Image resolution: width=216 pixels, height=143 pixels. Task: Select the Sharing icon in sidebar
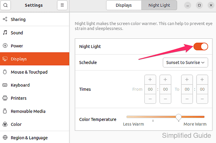[5, 19]
